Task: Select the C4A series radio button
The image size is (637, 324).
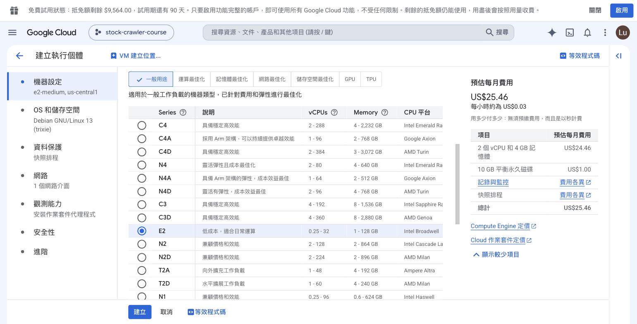Action: [x=142, y=138]
